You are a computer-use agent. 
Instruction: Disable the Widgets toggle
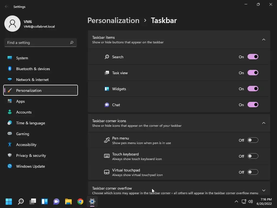pos(253,89)
